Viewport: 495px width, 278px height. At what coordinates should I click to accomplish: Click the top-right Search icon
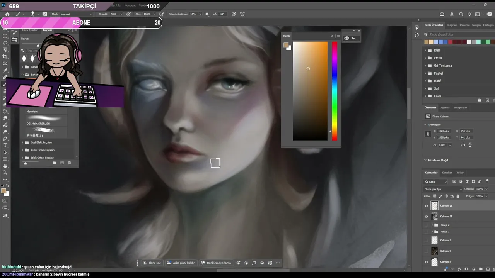pyautogui.click(x=461, y=14)
